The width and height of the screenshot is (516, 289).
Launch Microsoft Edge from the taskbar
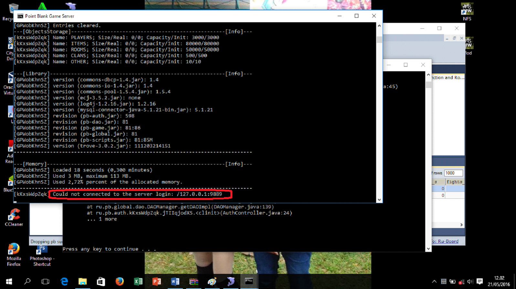[64, 282]
